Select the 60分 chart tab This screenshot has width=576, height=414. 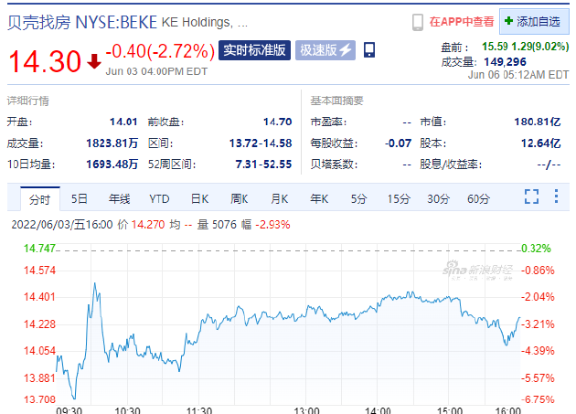pos(478,199)
